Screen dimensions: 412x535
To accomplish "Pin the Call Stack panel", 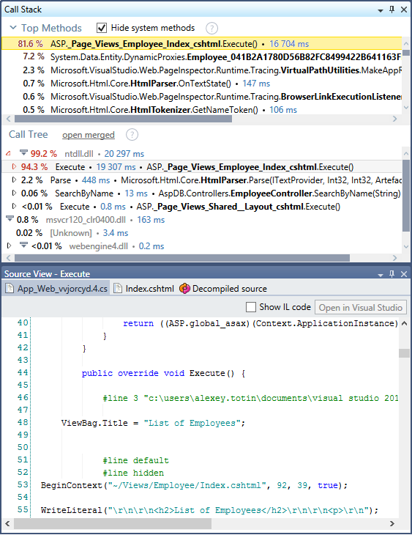I will [x=392, y=10].
